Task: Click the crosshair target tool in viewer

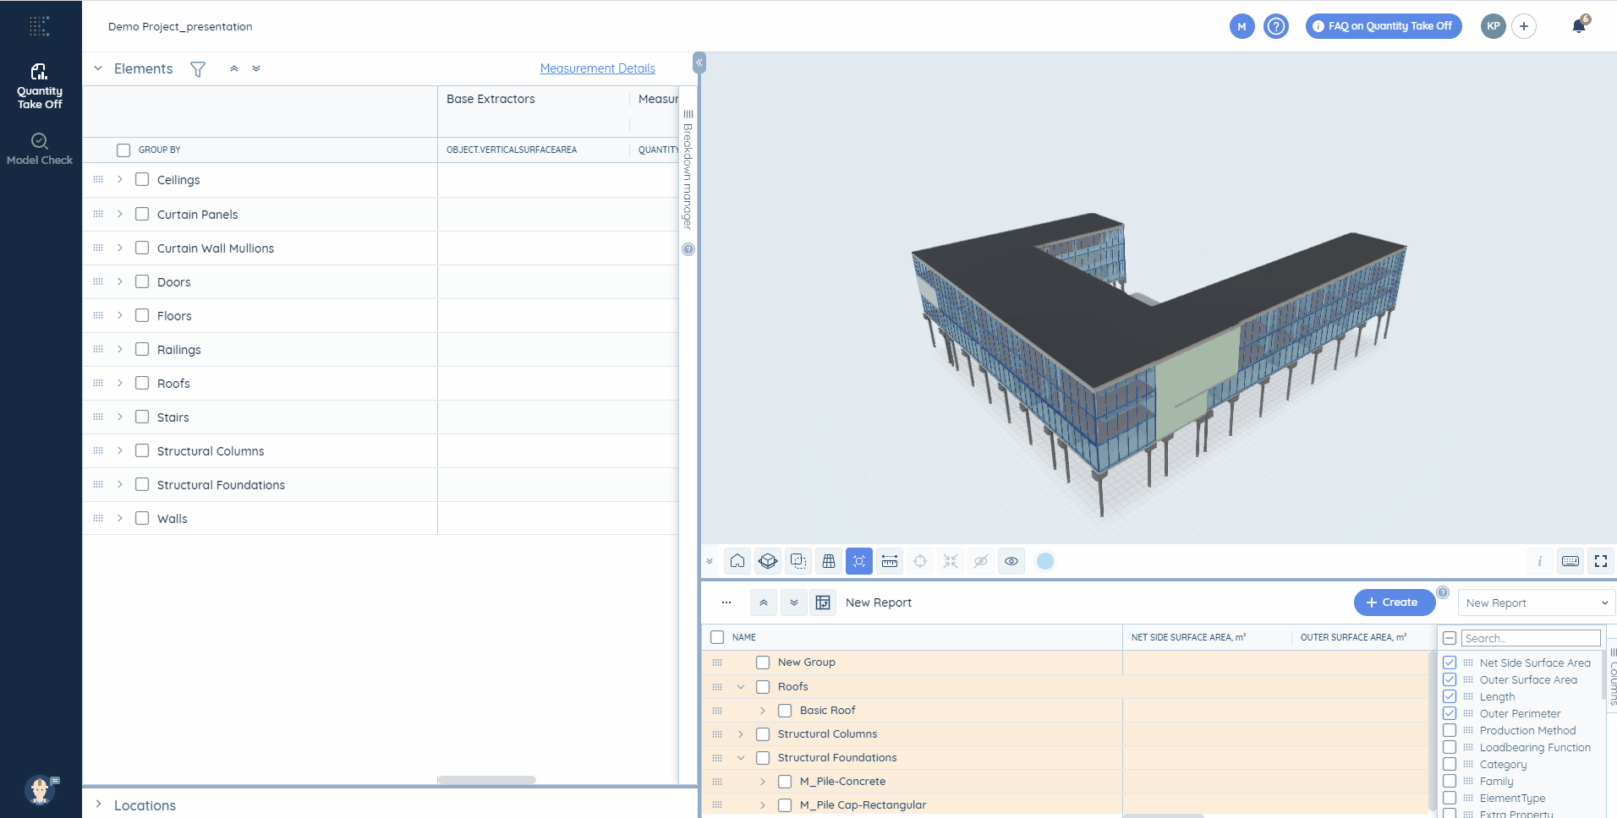Action: pyautogui.click(x=920, y=561)
